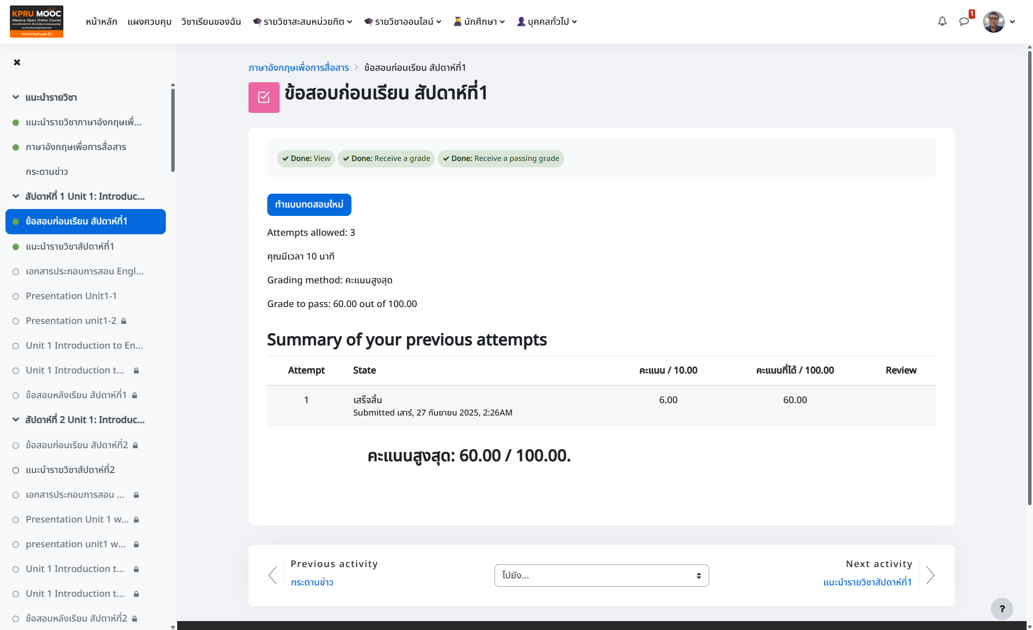The image size is (1033, 630).
Task: Click lock icon beside Presentation unit1-2
Action: [x=124, y=321]
